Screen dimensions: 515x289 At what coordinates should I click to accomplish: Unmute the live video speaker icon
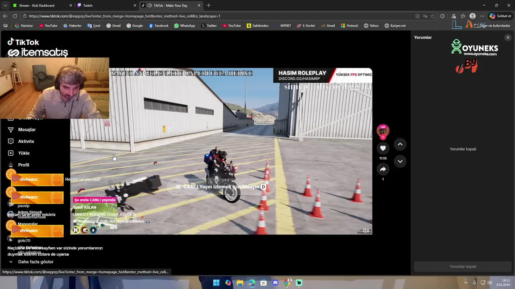(x=366, y=231)
